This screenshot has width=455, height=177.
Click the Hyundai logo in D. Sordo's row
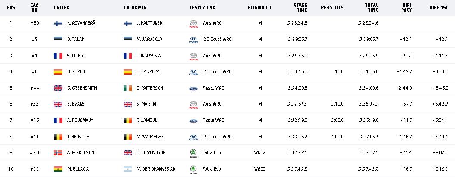click(193, 72)
